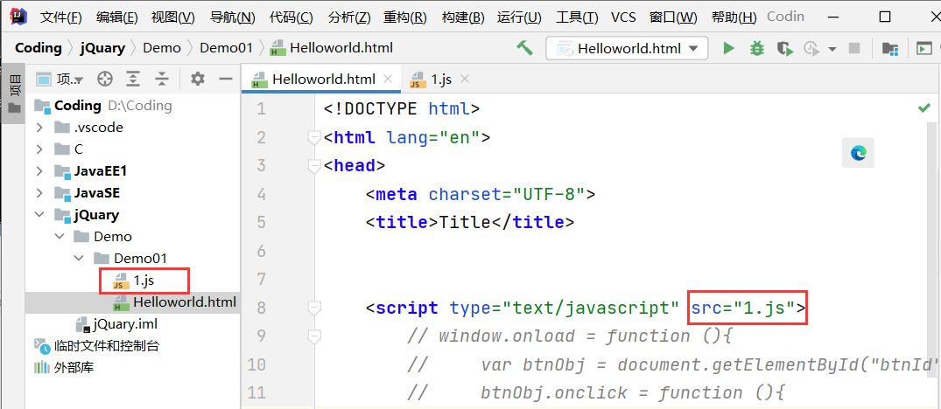Viewport: 941px width, 409px height.
Task: Fold the head tag at line 3
Action: [x=313, y=166]
